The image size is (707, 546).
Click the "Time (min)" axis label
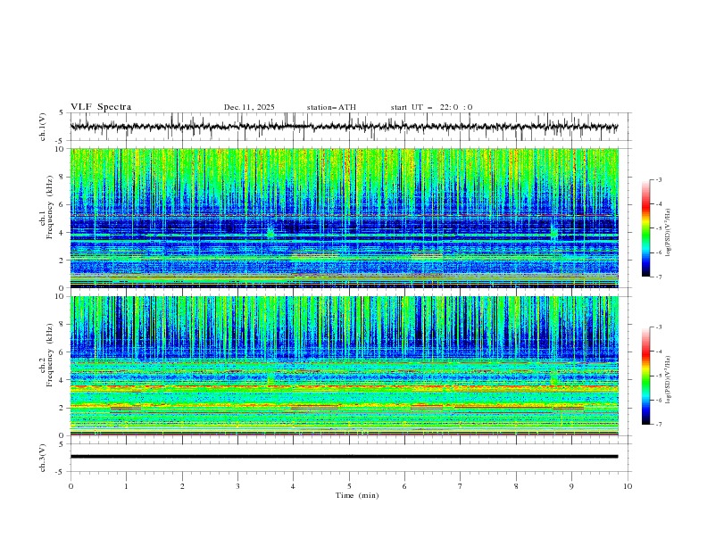click(x=357, y=495)
